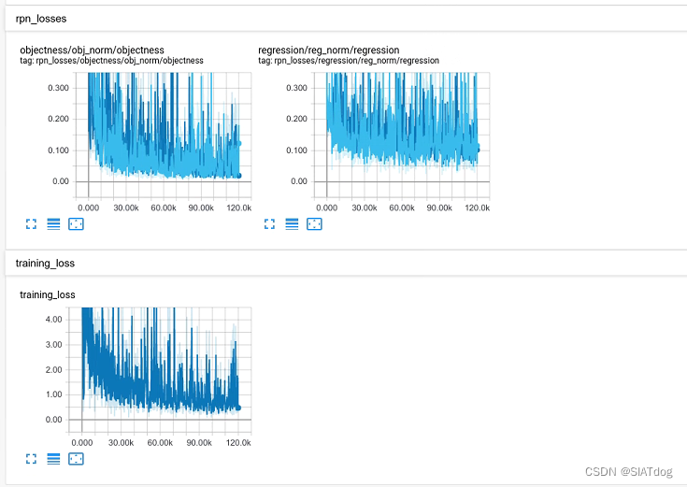The height and width of the screenshot is (487, 687).
Task: Click the objectness loss chart plot area
Action: coord(164,135)
